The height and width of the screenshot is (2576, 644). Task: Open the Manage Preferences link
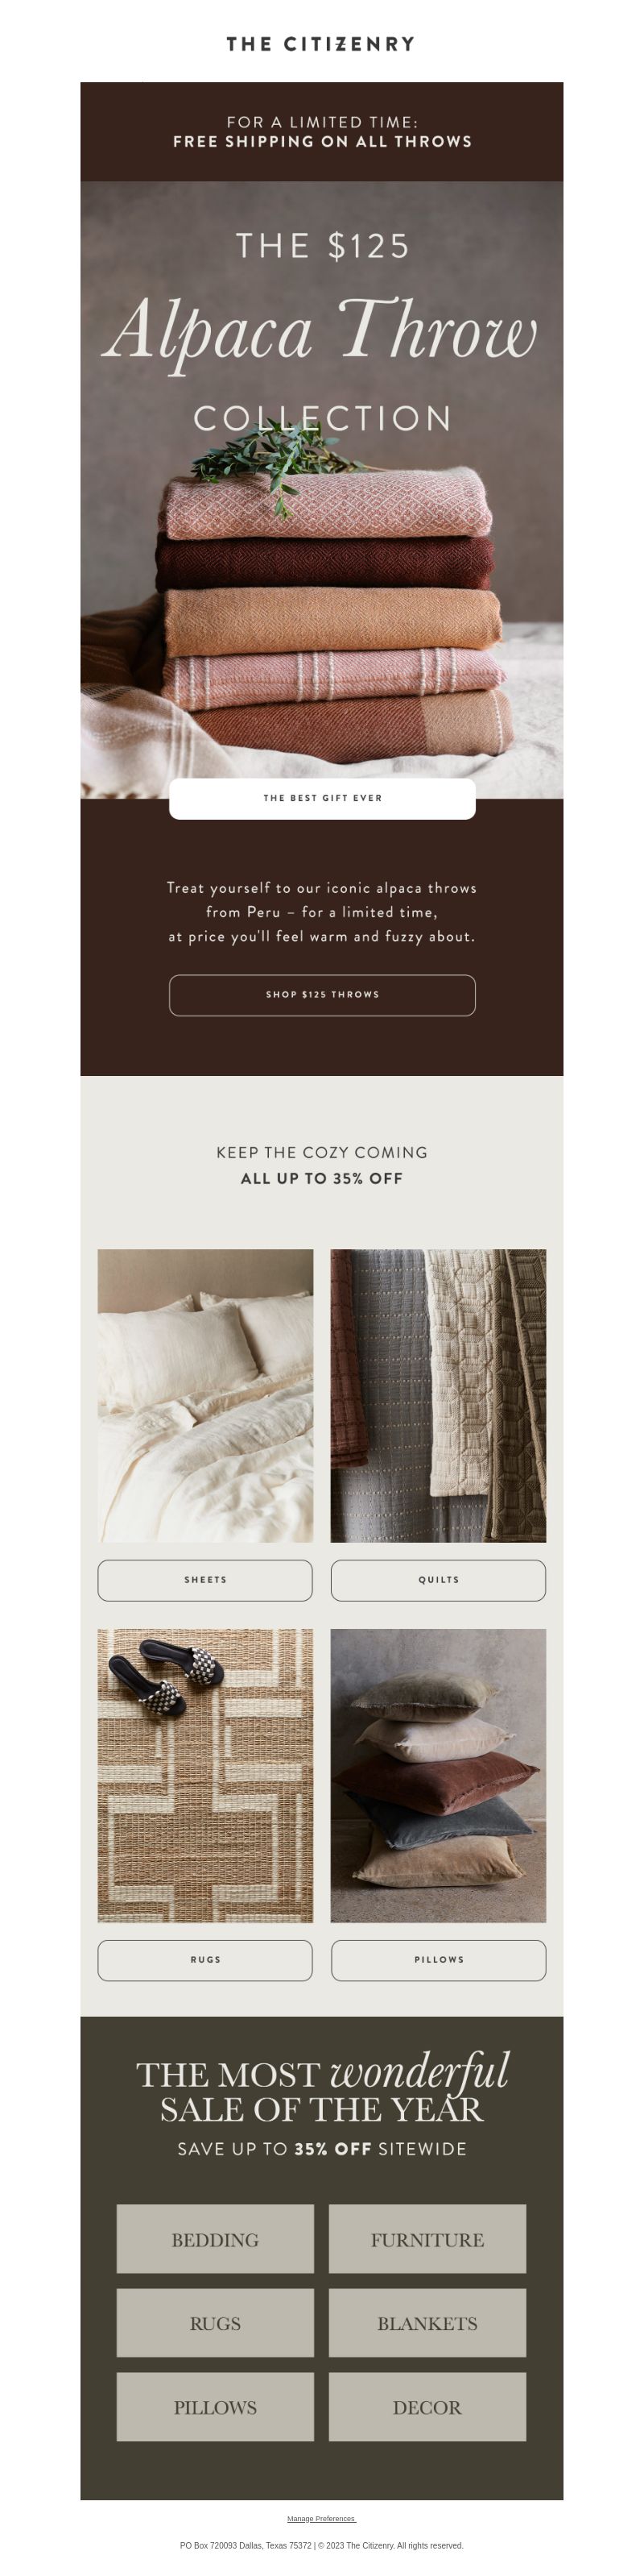320,2518
